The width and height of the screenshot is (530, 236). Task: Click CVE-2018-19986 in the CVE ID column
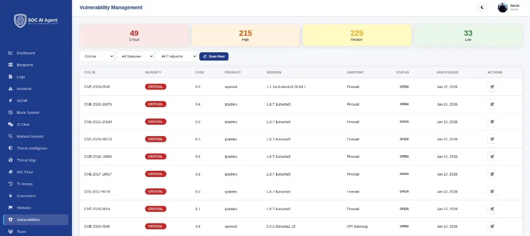click(x=98, y=156)
